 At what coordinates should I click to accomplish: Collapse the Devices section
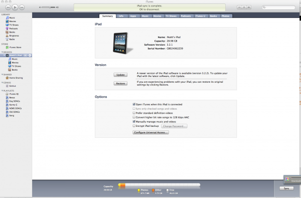coord(2,52)
